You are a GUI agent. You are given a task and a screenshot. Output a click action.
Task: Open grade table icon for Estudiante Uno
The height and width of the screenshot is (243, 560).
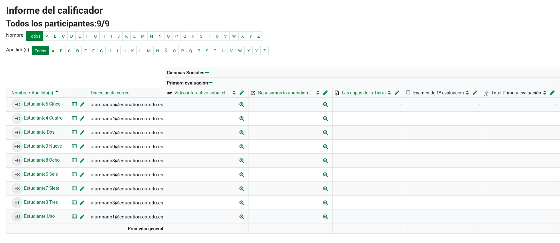74,217
